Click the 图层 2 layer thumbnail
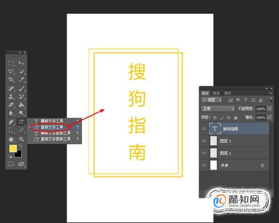The width and height of the screenshot is (279, 223). click(x=214, y=141)
